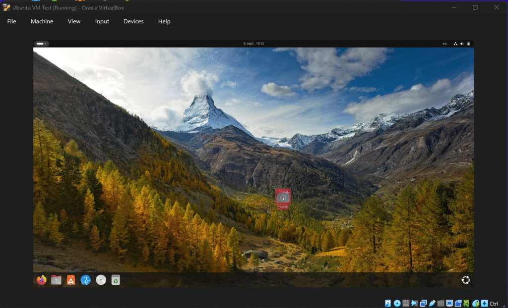Open the Machine menu
Image resolution: width=508 pixels, height=308 pixels.
(42, 21)
